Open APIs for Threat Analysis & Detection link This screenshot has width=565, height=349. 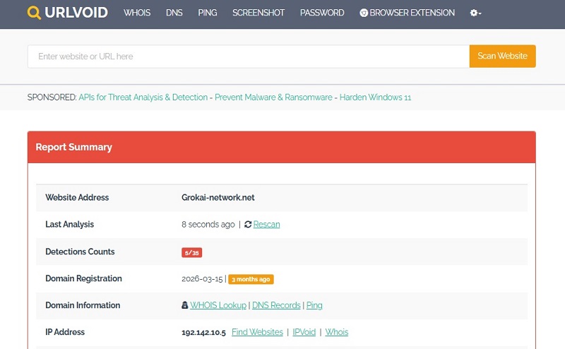point(143,97)
